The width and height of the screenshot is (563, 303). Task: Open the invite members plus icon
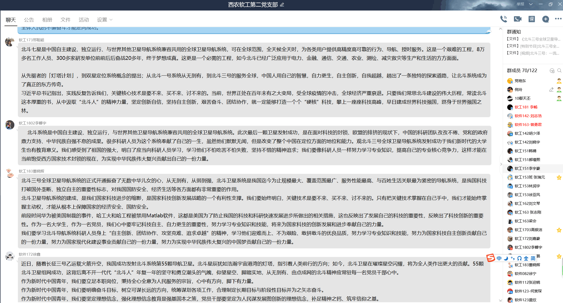pos(545,19)
